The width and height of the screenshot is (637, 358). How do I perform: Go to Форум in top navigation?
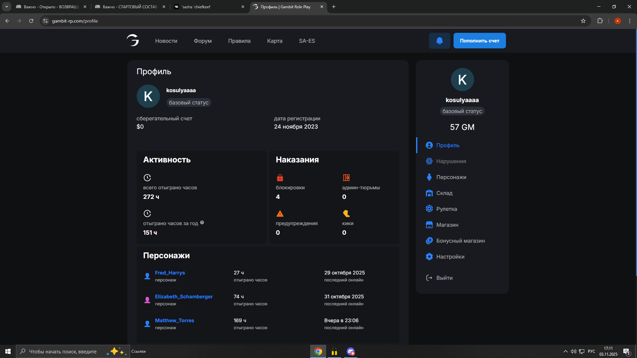click(x=203, y=41)
